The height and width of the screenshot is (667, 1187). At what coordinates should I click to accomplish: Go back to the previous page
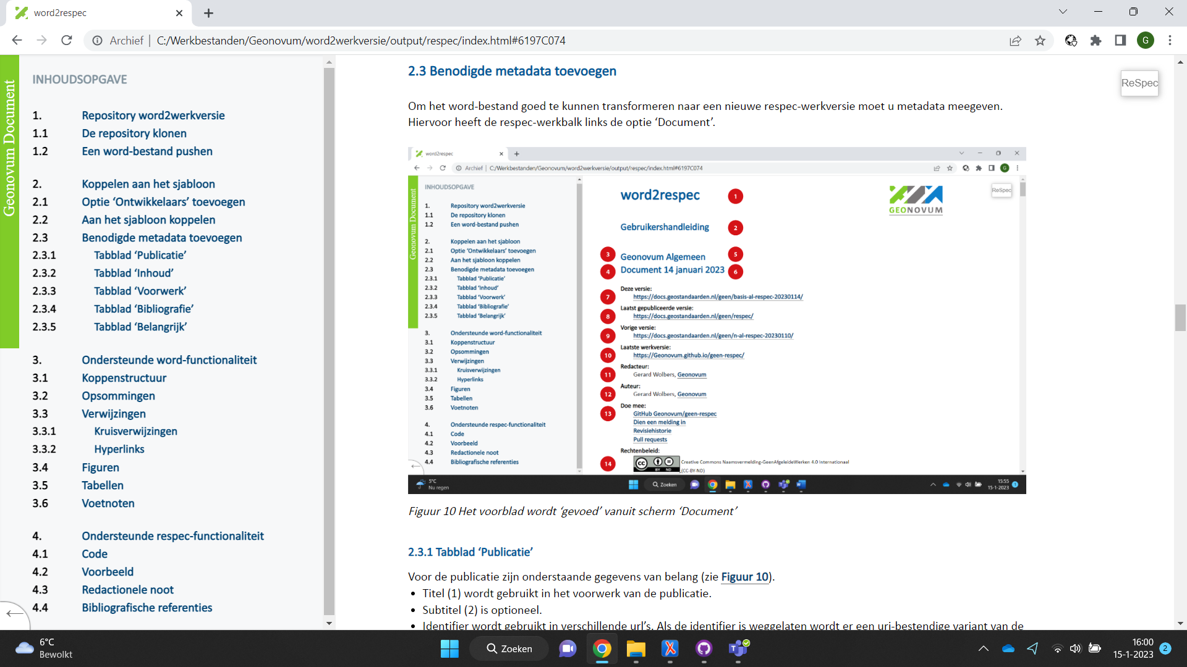tap(17, 40)
